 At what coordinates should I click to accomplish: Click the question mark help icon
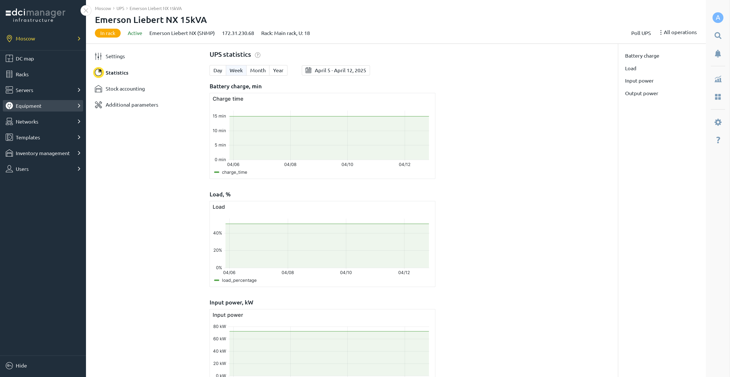coord(718,140)
